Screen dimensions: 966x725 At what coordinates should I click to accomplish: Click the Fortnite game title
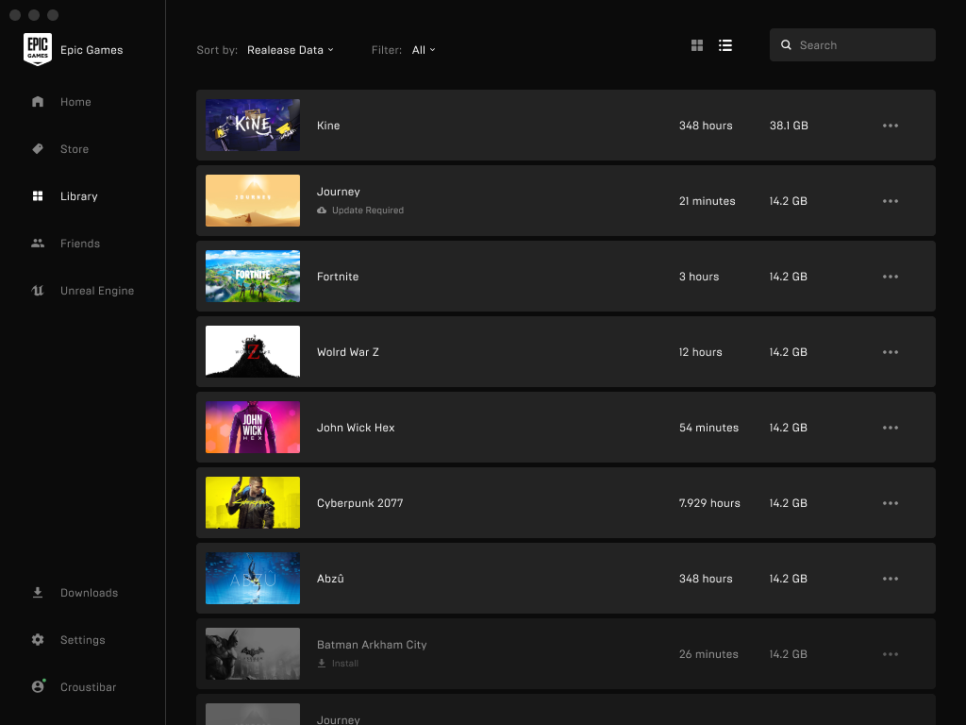pos(338,277)
